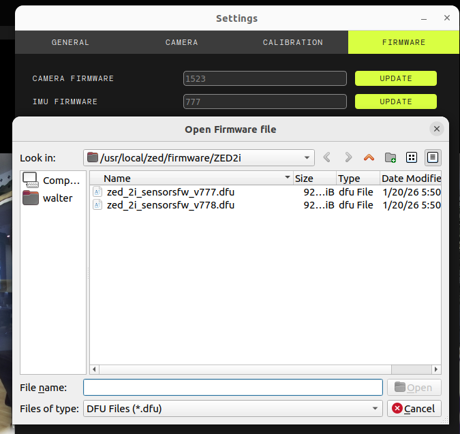
Task: Create a new folder using folder icon
Action: click(390, 157)
